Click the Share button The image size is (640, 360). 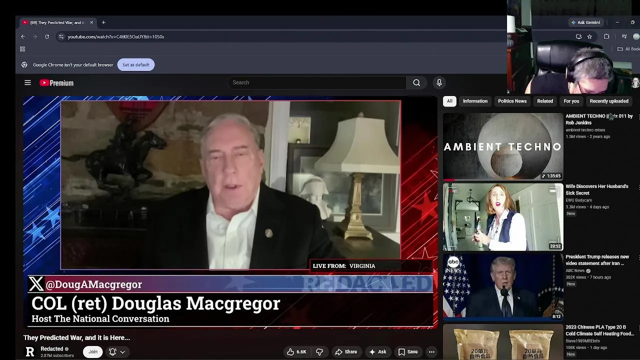(346, 352)
